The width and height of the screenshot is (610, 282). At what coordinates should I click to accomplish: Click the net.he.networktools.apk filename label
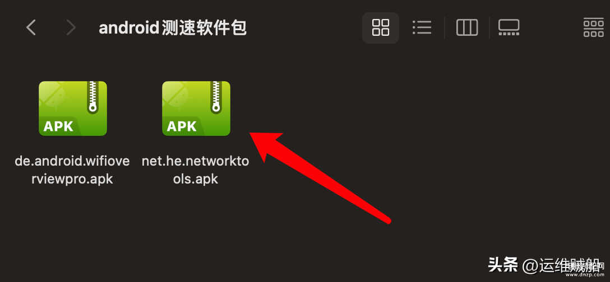click(195, 170)
